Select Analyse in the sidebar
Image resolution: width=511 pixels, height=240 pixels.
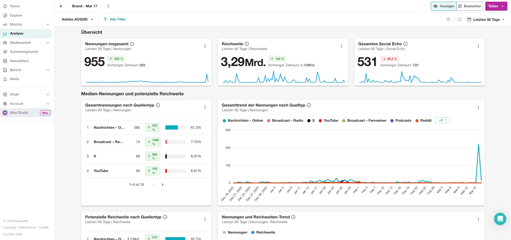point(26,33)
